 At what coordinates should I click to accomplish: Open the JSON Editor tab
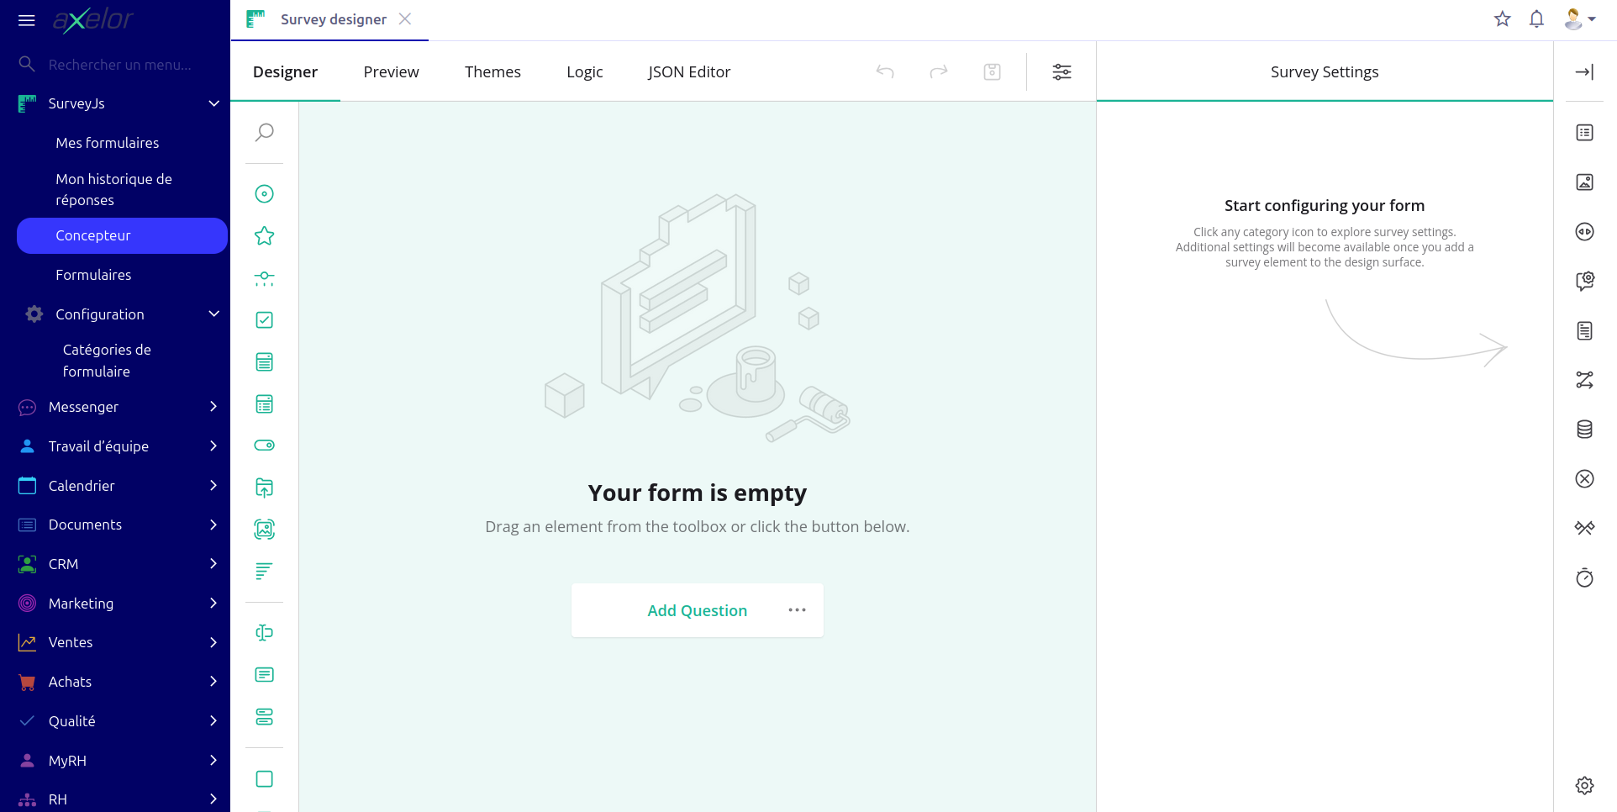(x=689, y=72)
